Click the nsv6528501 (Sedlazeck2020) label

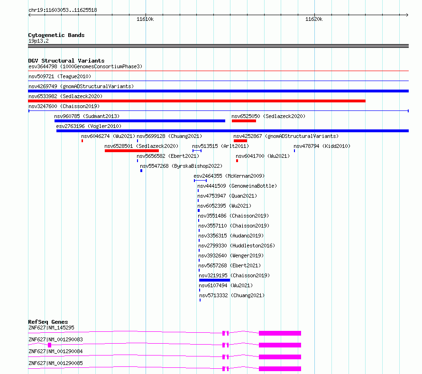point(141,146)
